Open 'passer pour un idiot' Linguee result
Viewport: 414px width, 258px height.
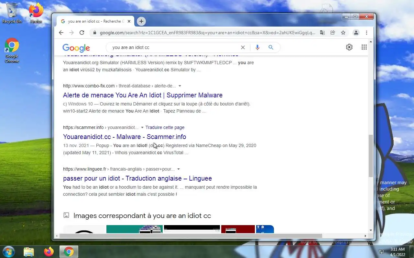click(137, 178)
